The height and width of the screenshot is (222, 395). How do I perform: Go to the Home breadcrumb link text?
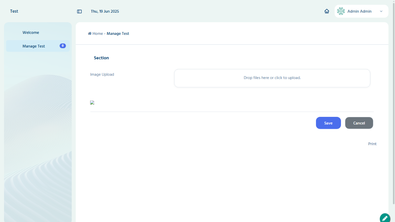click(98, 34)
